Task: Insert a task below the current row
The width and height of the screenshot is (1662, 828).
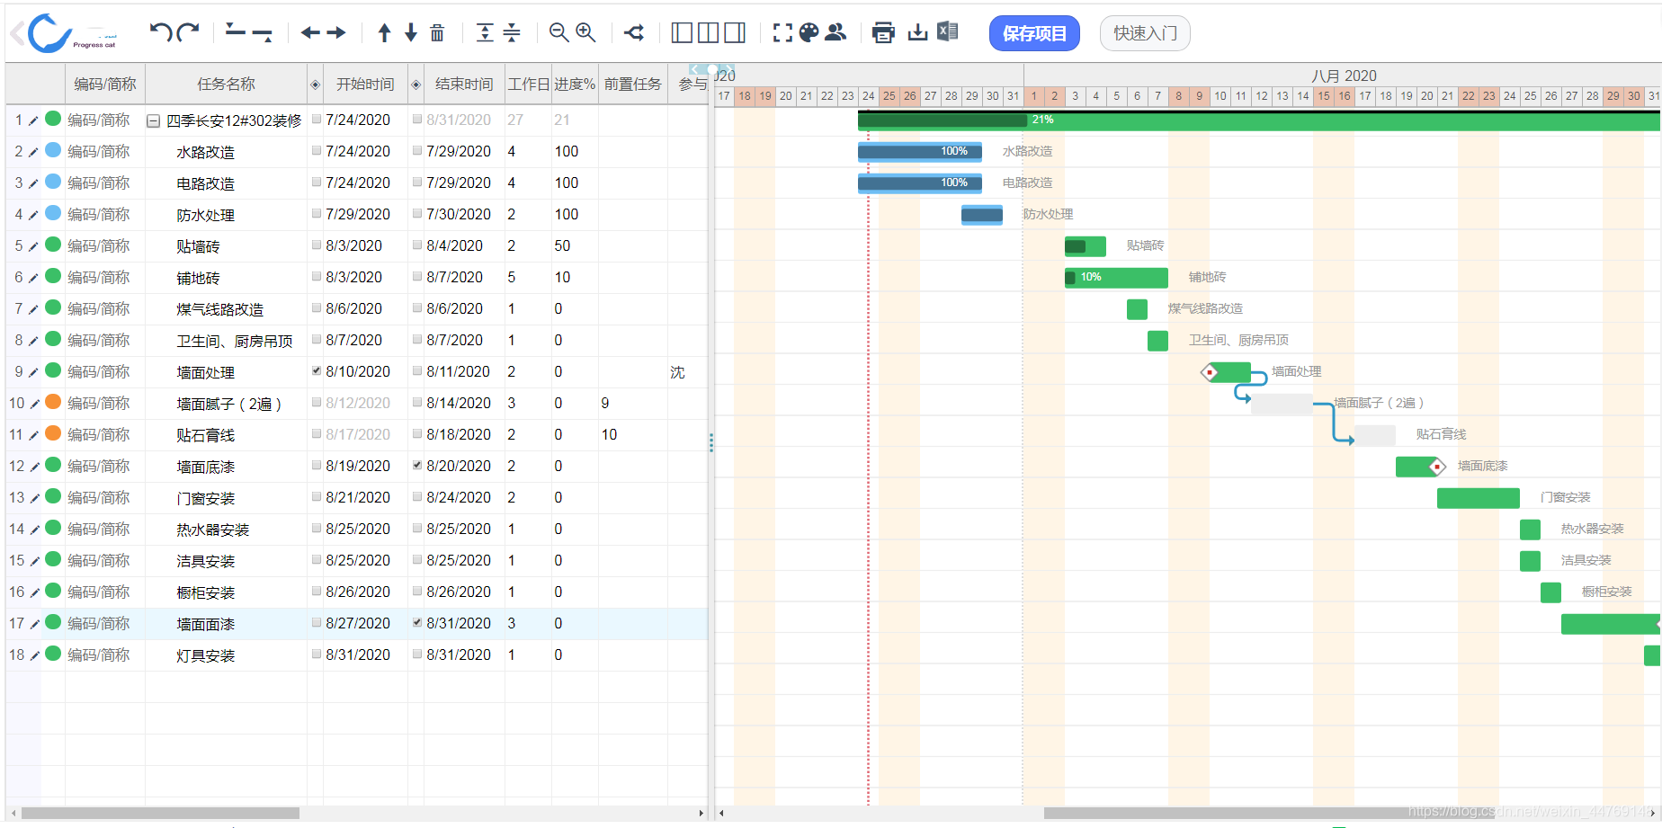Action: tap(263, 33)
